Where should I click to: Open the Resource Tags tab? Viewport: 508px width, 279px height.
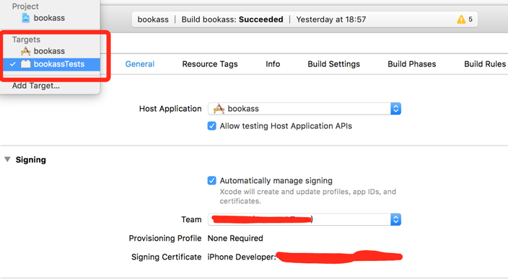210,64
